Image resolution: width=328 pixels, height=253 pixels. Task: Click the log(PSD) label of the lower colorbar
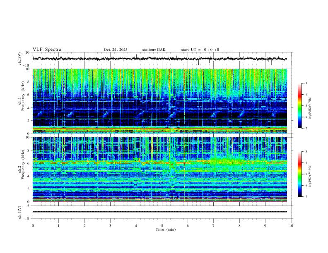[x=310, y=176]
